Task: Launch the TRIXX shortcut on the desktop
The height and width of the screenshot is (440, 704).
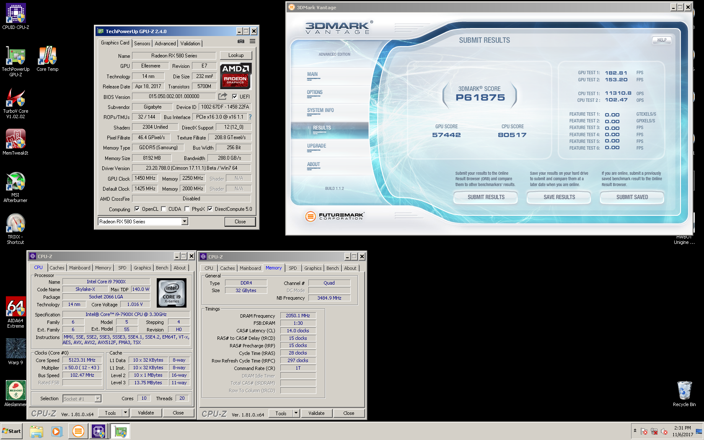Action: (x=16, y=229)
